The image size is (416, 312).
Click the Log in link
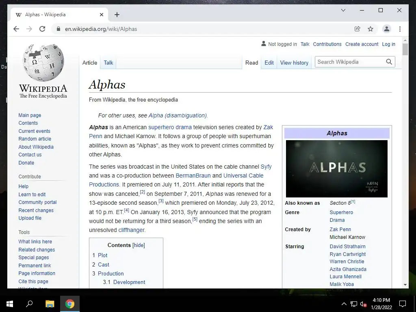click(x=388, y=44)
